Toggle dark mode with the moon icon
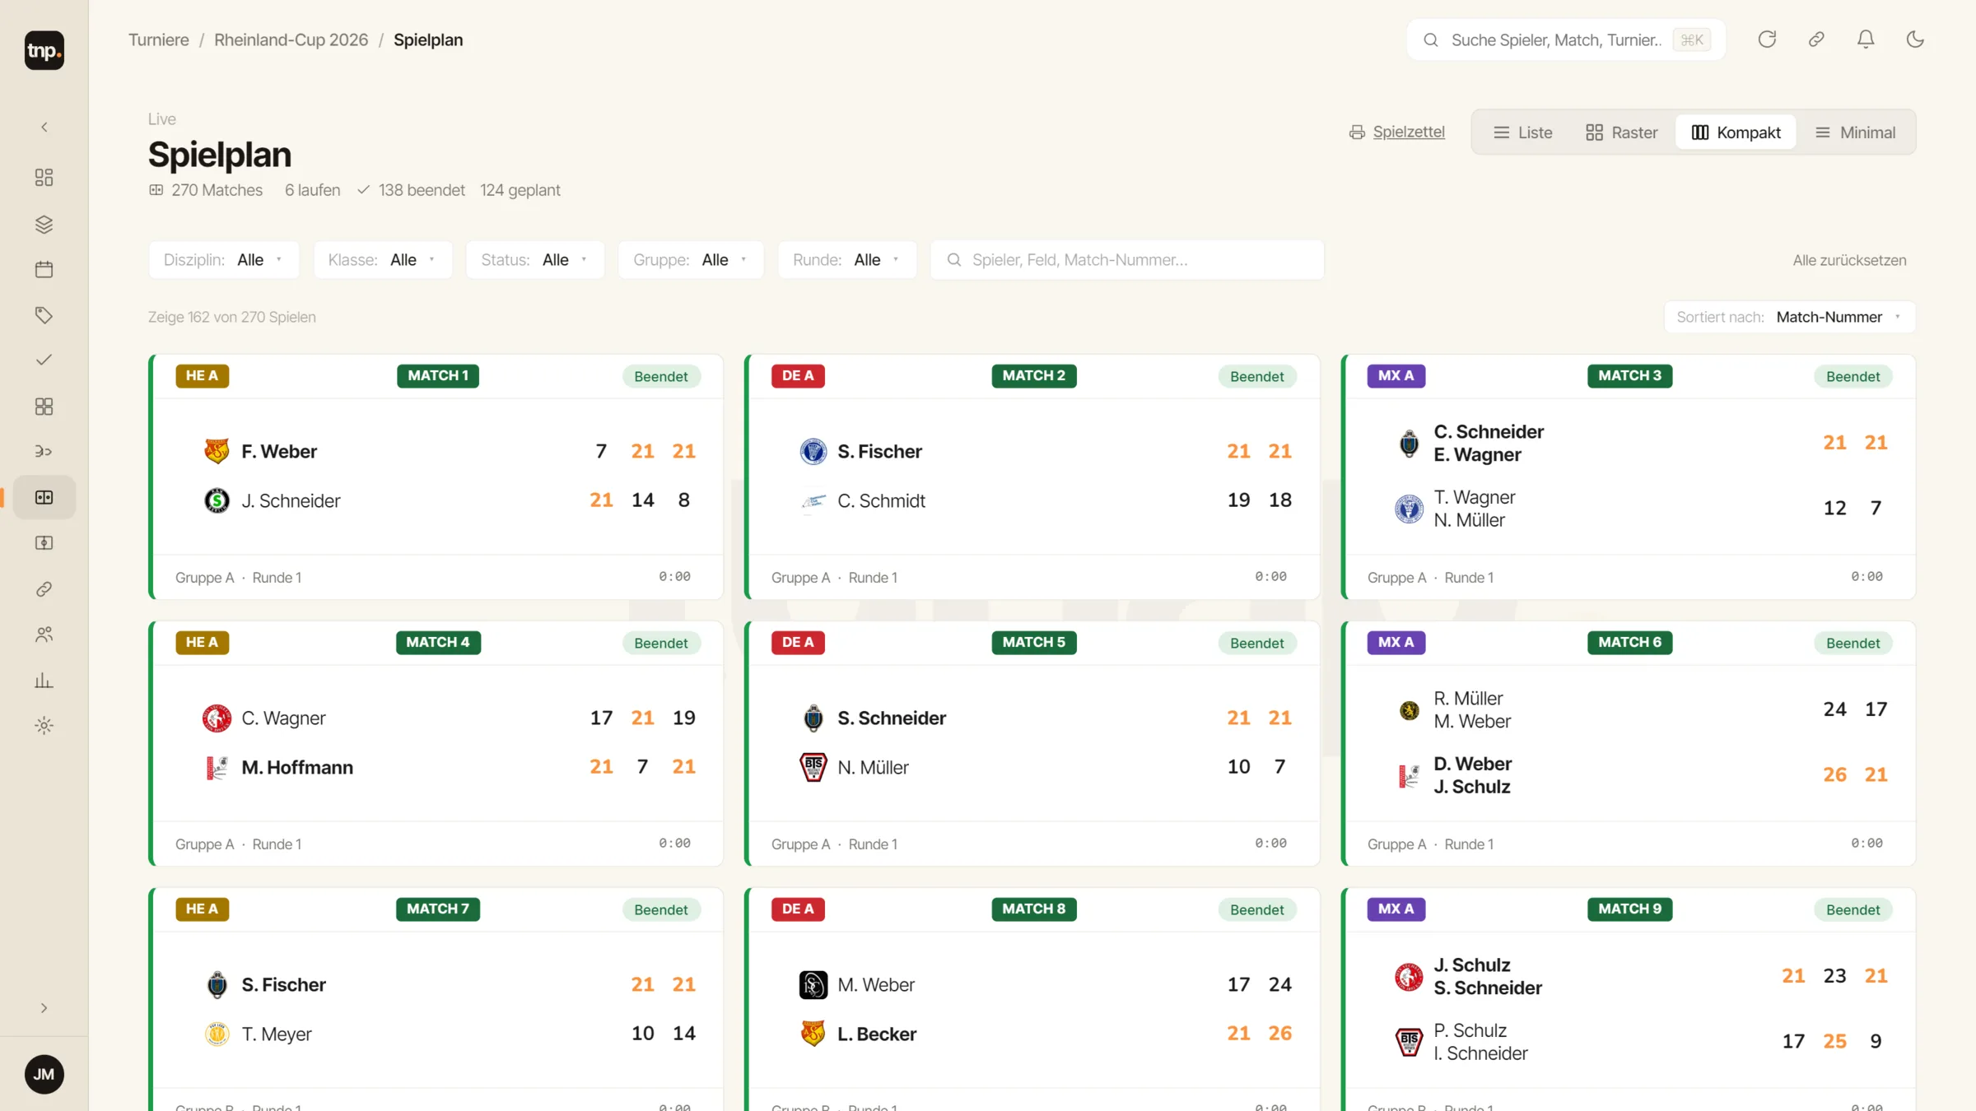 pos(1915,40)
